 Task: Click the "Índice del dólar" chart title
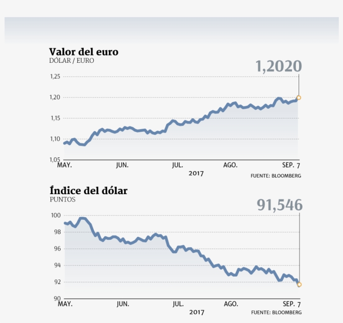click(88, 191)
